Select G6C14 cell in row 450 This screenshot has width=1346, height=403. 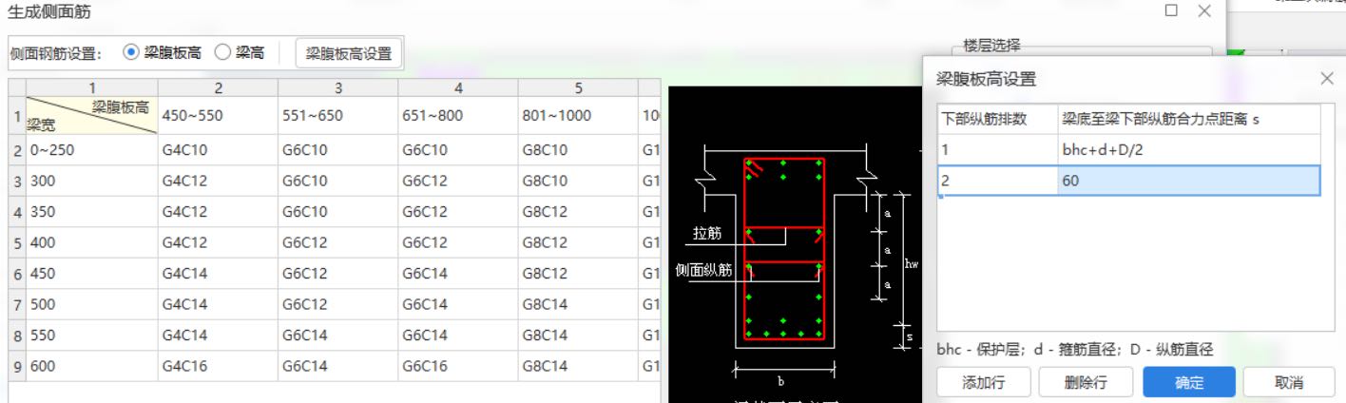(x=457, y=274)
